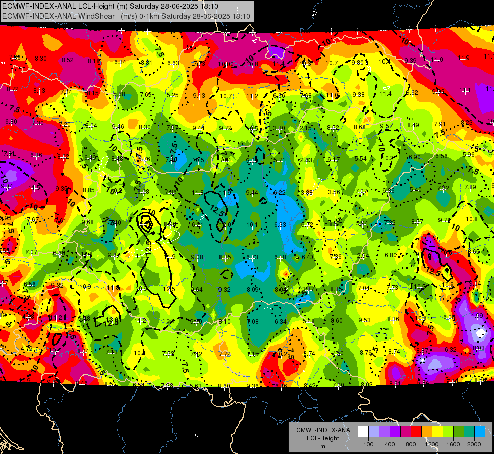Click the light lavender legend swatch
Screen dimensions: 494x454
point(374,432)
